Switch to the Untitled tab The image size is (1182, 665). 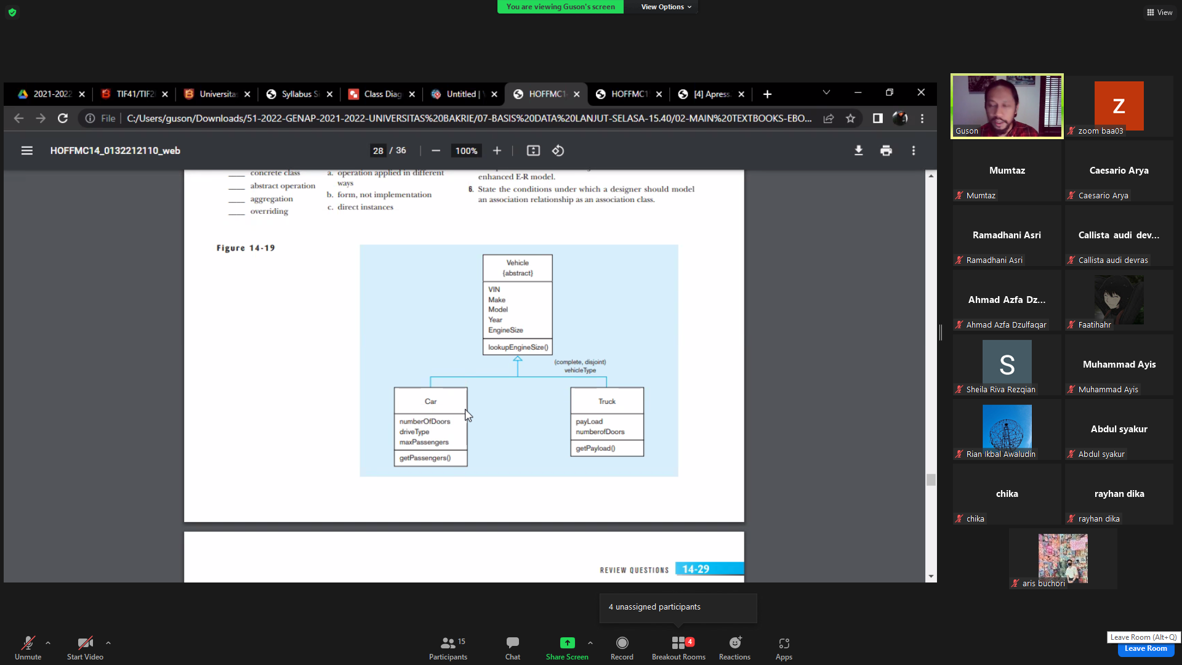[x=464, y=94]
